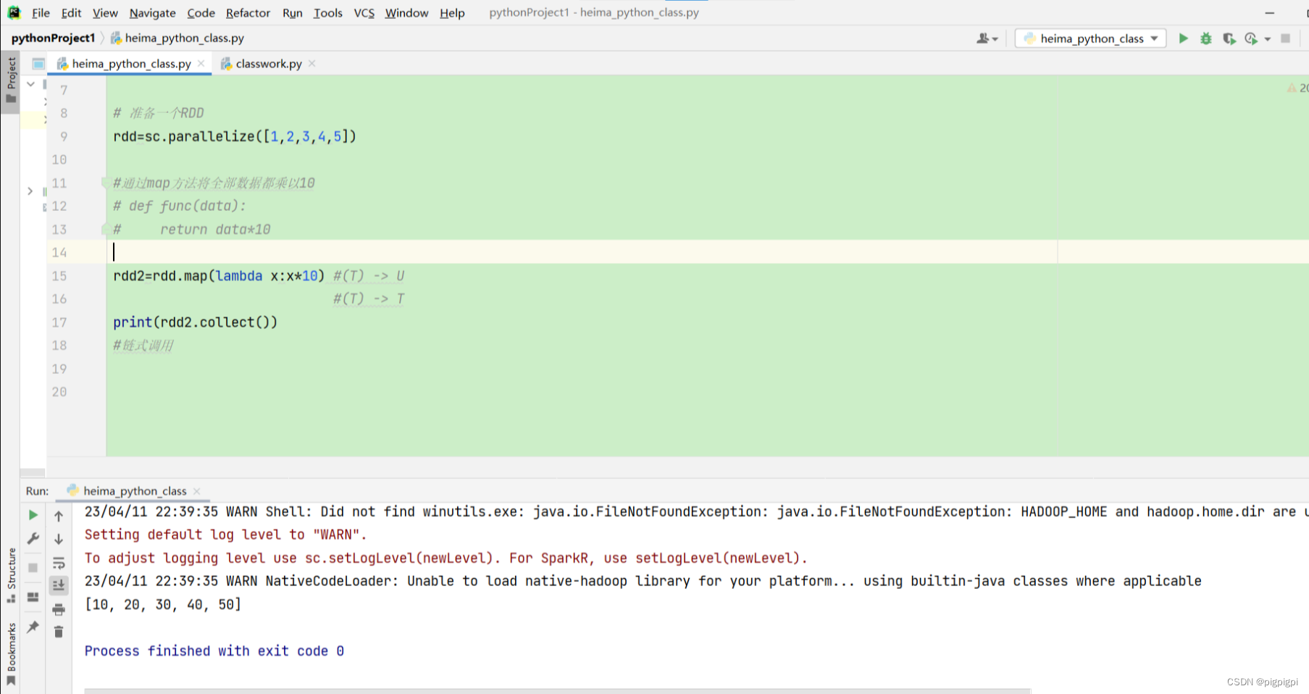The height and width of the screenshot is (694, 1309).
Task: Click the stop square in Run panel
Action: (33, 567)
